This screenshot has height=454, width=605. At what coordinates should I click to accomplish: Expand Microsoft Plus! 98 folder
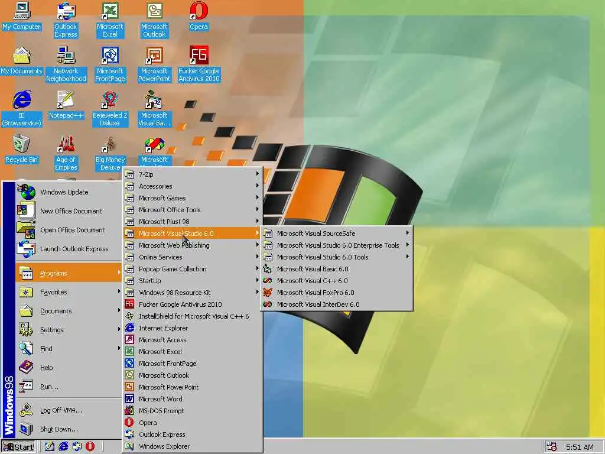pyautogui.click(x=193, y=222)
